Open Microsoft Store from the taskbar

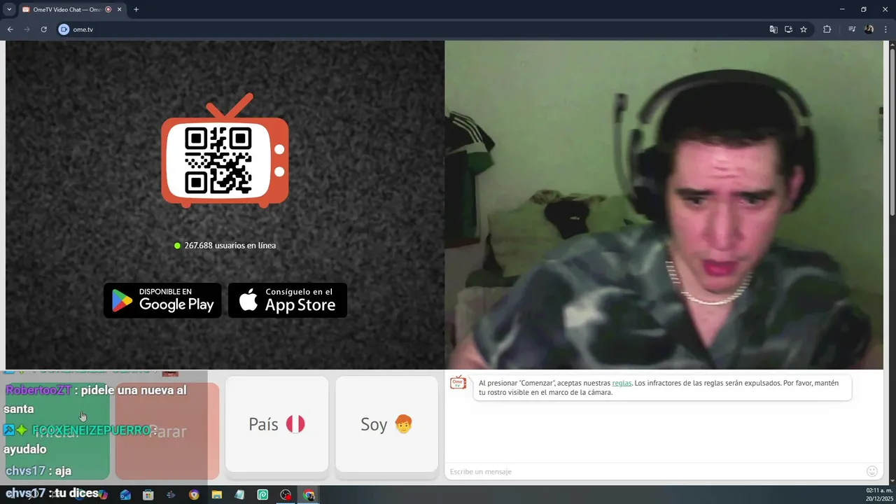pos(148,495)
